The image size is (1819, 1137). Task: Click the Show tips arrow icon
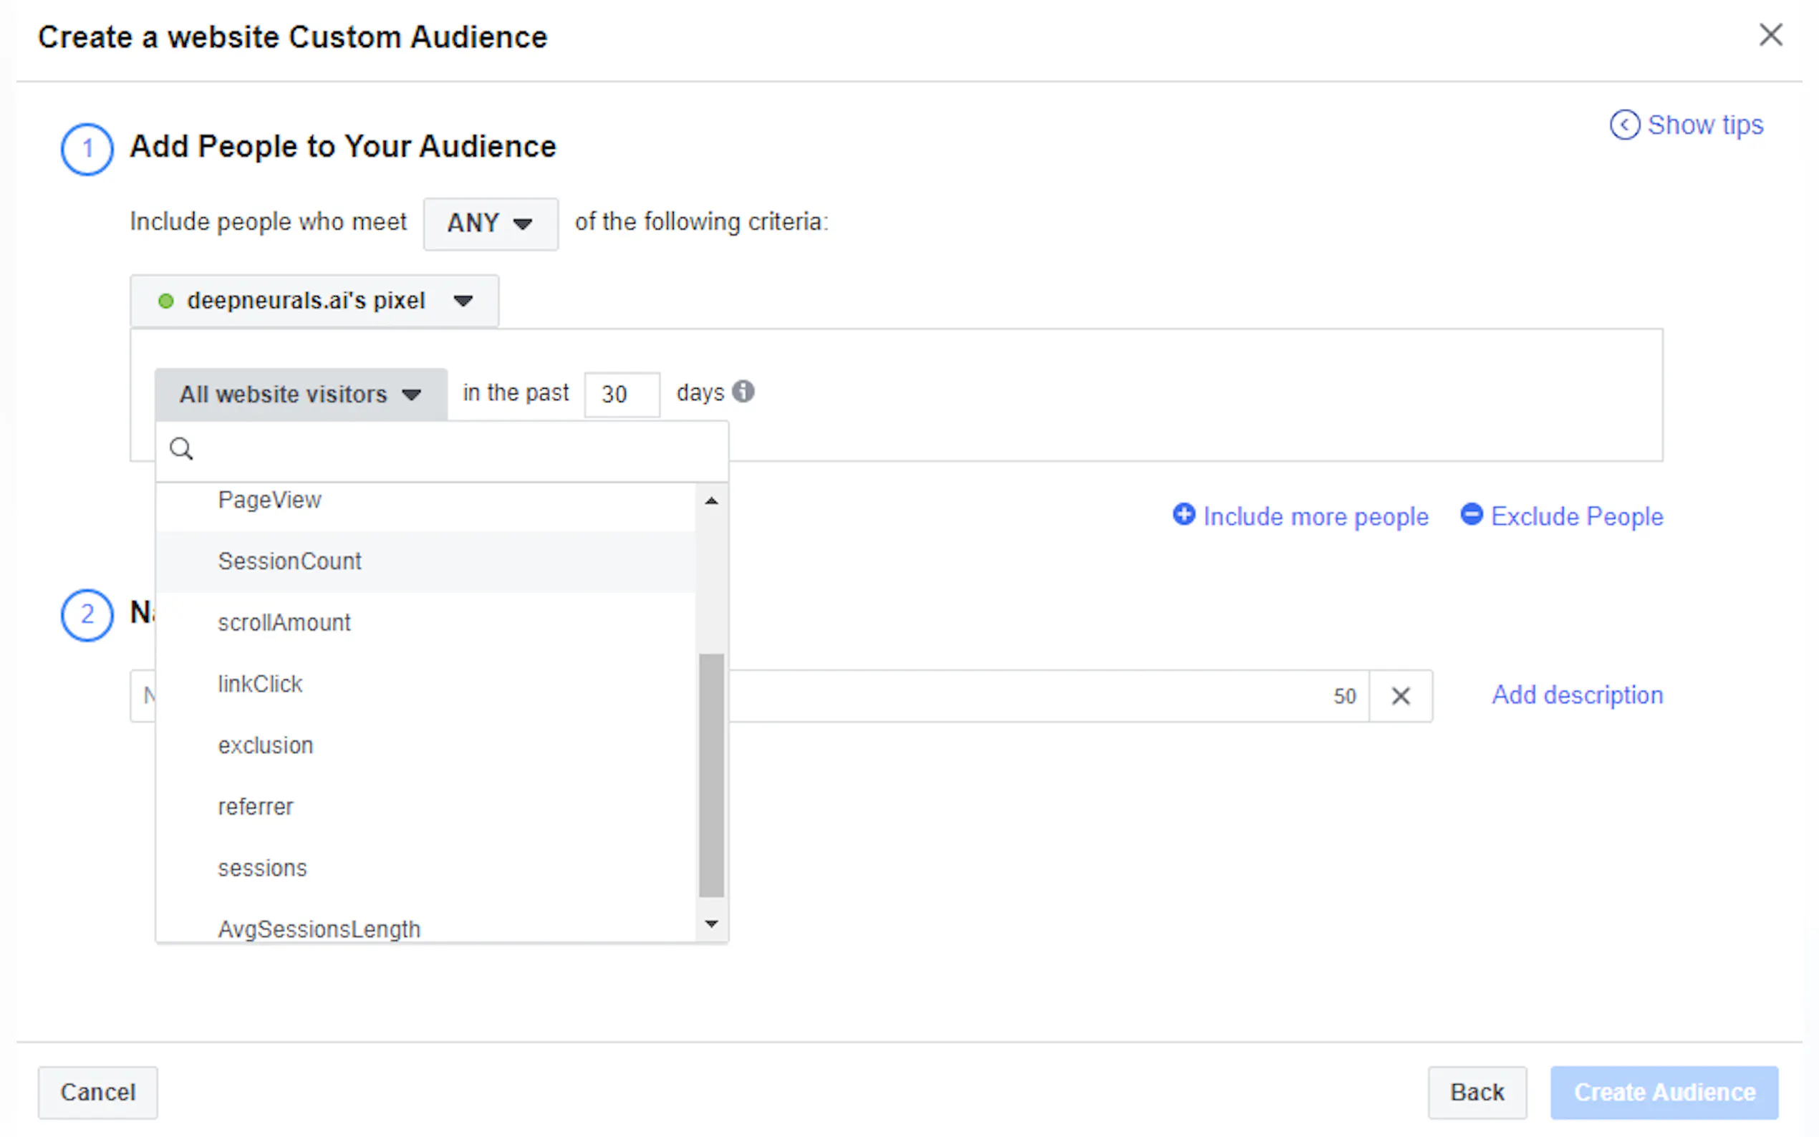click(1623, 125)
